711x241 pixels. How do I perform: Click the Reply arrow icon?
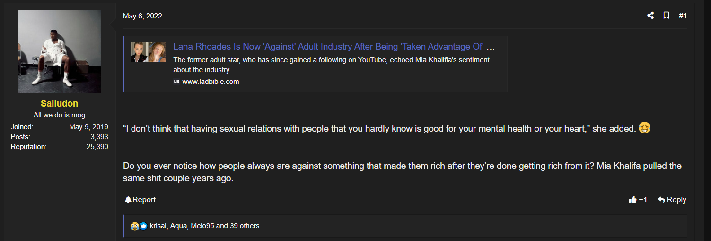point(661,200)
